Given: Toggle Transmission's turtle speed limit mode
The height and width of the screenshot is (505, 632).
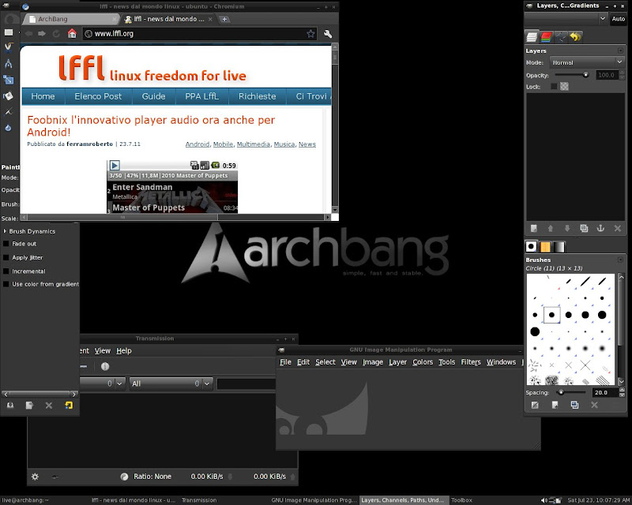Looking at the screenshot, I should (55, 477).
